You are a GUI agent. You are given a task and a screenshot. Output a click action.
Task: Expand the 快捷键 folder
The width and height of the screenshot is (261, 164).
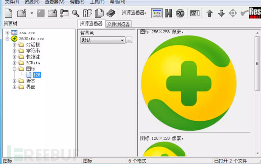[x=14, y=57]
